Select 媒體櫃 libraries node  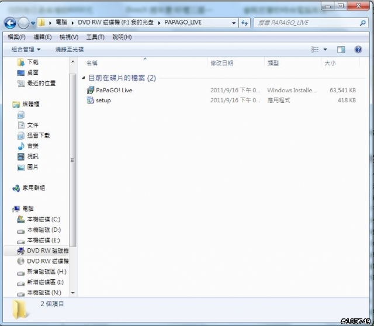[x=31, y=104]
